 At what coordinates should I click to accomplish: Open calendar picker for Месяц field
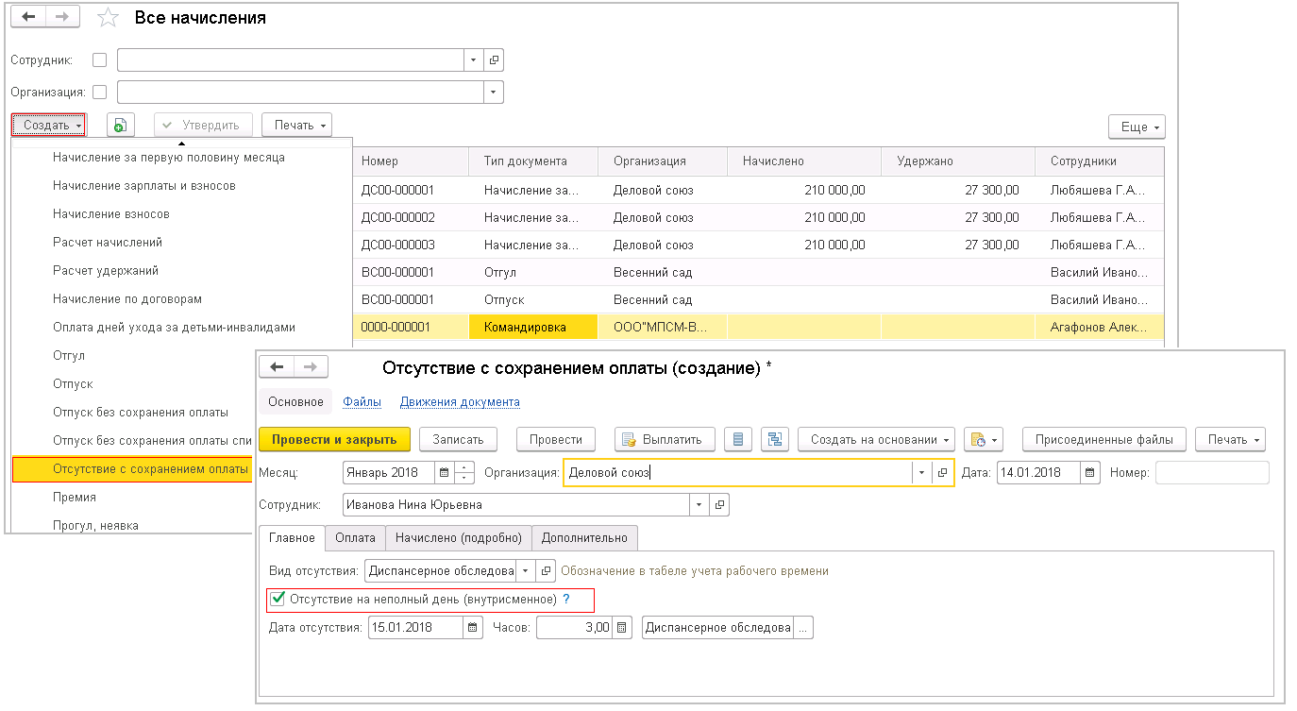point(444,472)
